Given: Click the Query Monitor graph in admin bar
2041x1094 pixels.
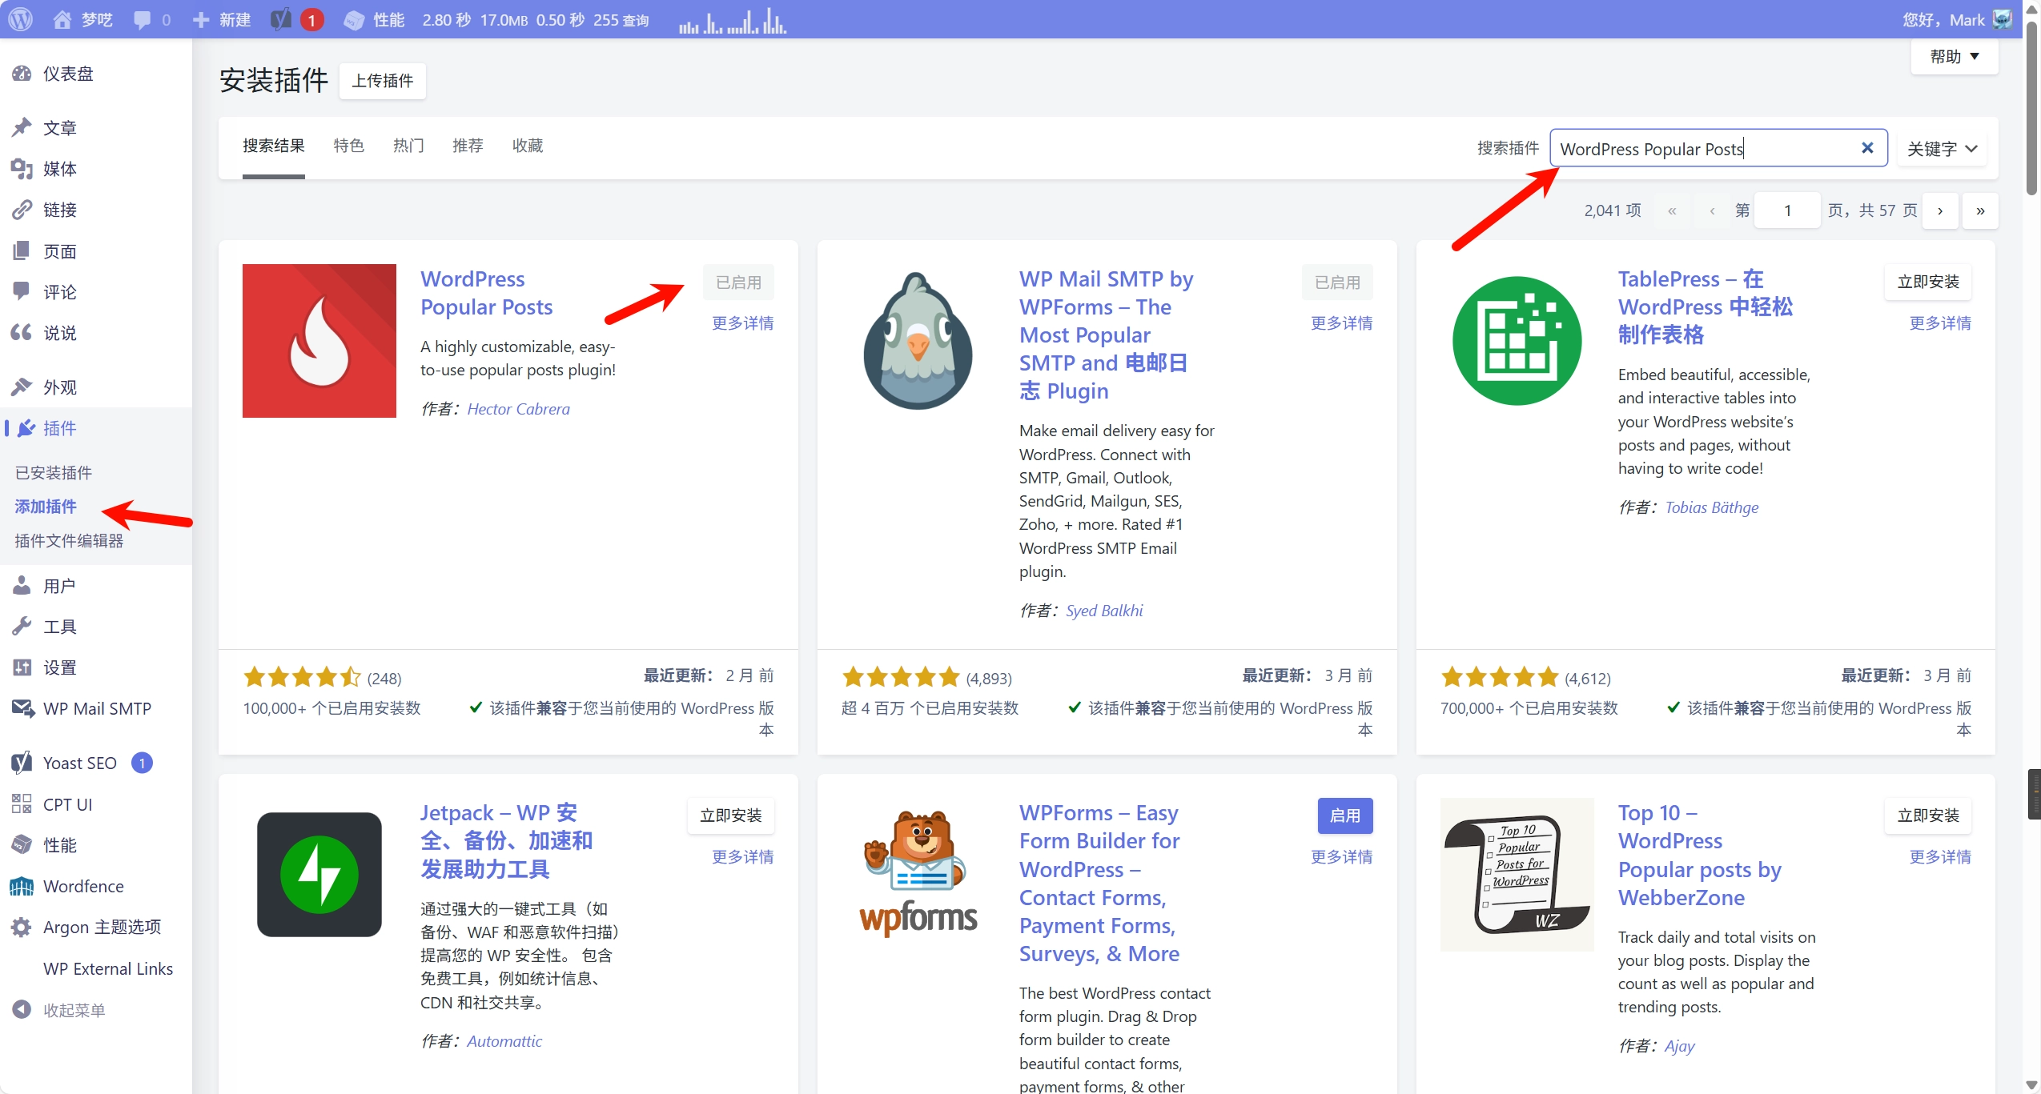Looking at the screenshot, I should point(732,20).
